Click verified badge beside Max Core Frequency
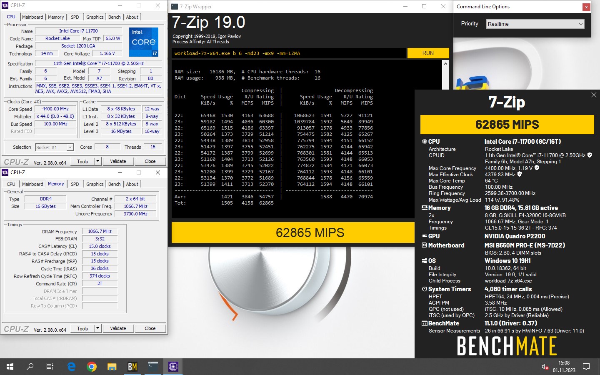600x375 pixels. pyautogui.click(x=537, y=168)
